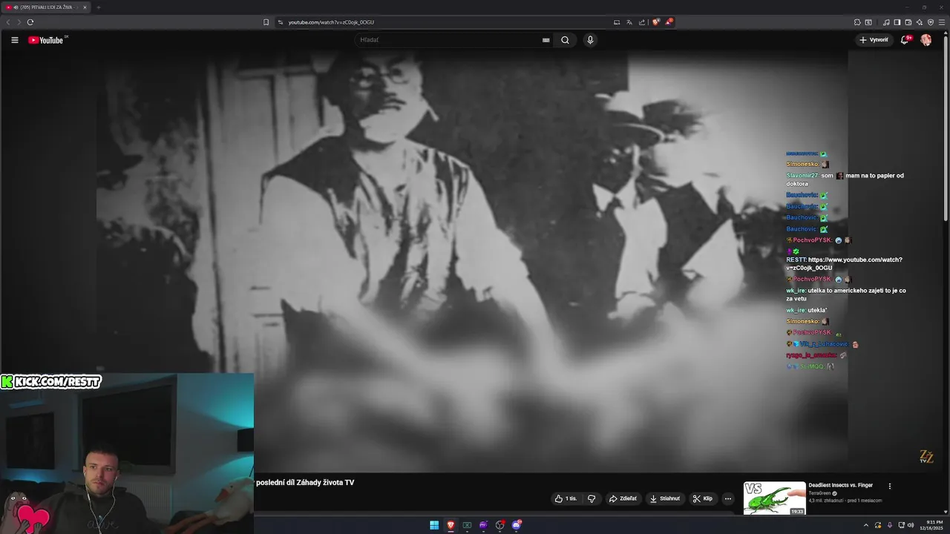This screenshot has width=950, height=534.
Task: Toggle the Brave sidebar panel icon
Action: coord(897,22)
